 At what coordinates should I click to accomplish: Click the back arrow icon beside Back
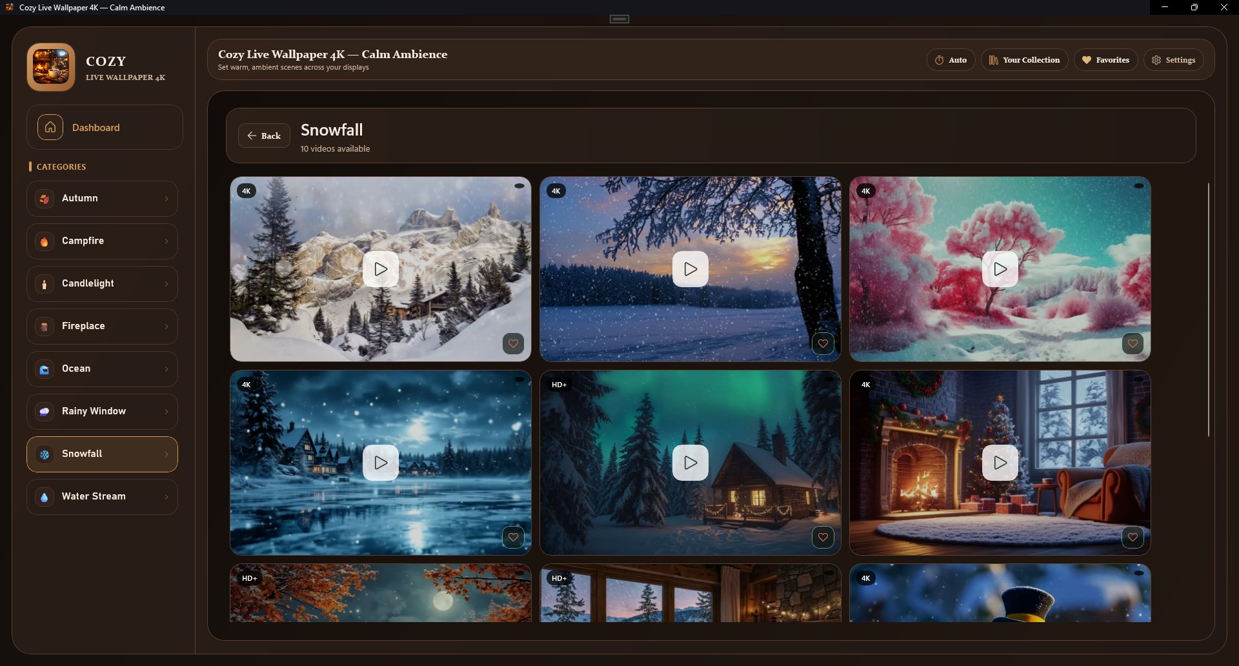(252, 136)
